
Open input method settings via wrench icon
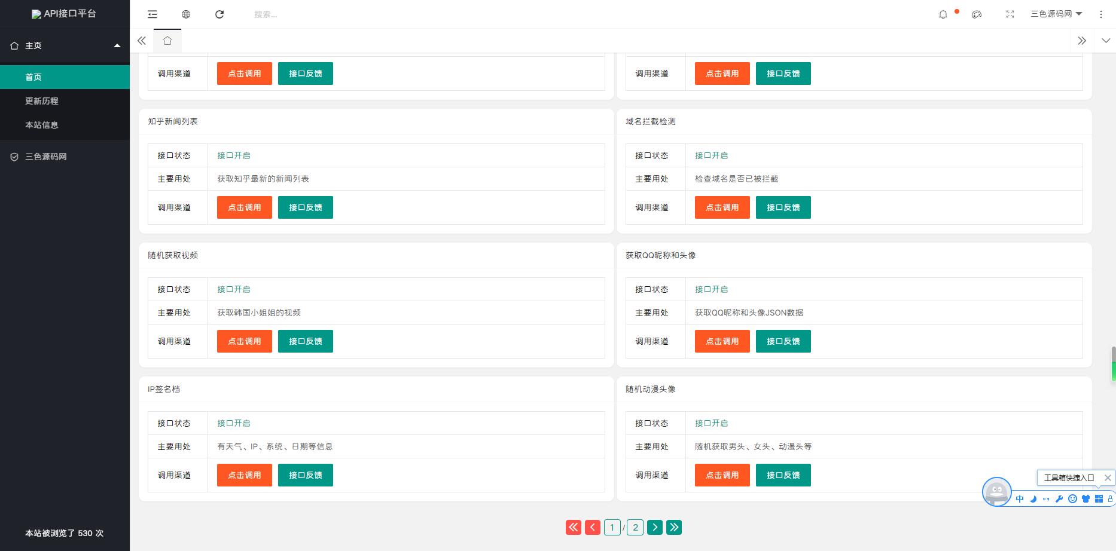click(x=1059, y=500)
